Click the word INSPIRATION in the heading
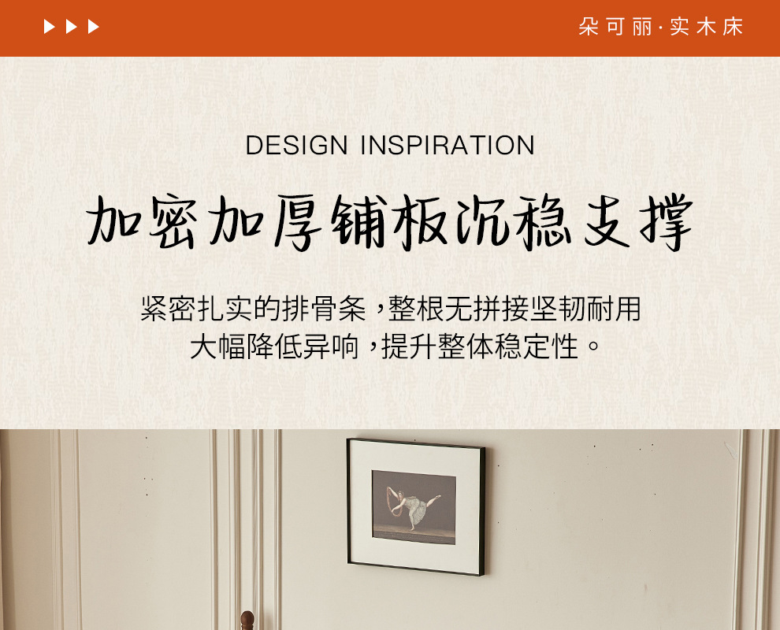The image size is (780, 630). pos(448,145)
